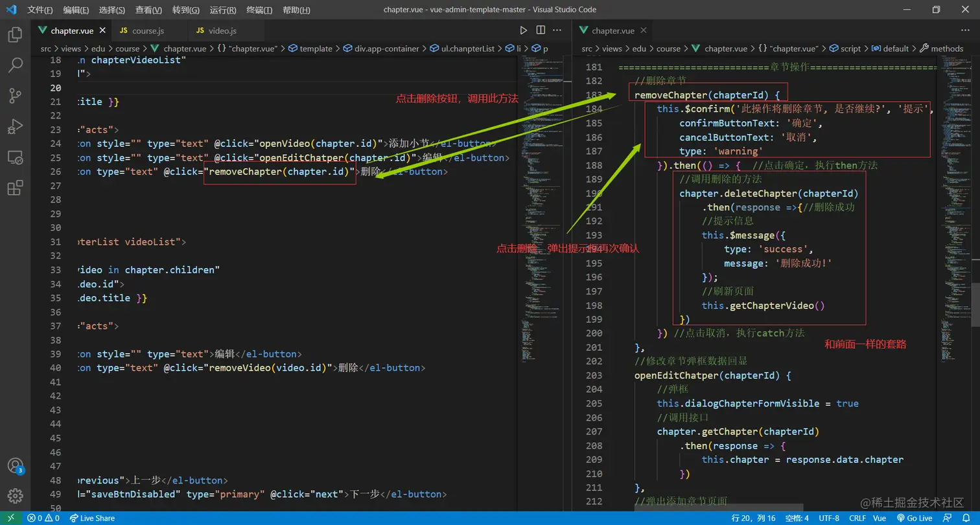The width and height of the screenshot is (980, 525).
Task: Switch to the course.js tab
Action: (151, 30)
